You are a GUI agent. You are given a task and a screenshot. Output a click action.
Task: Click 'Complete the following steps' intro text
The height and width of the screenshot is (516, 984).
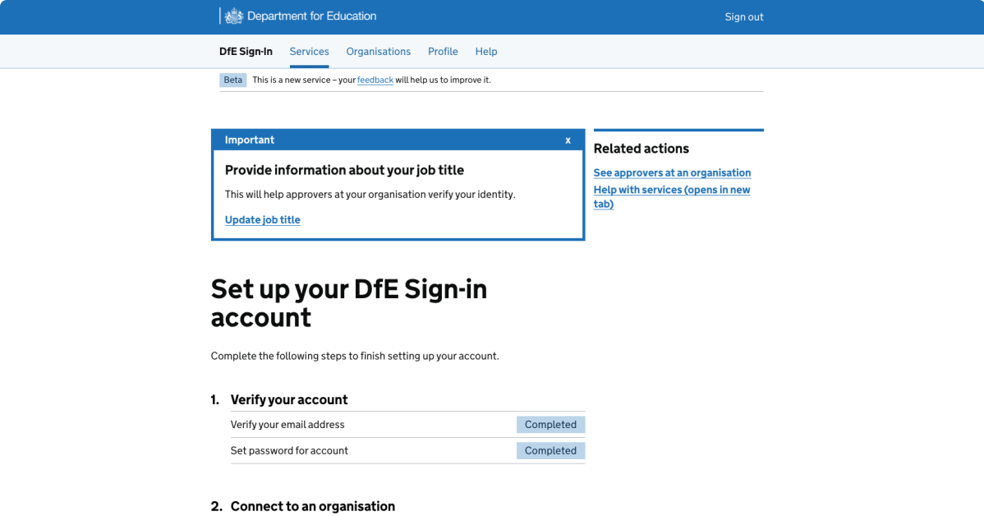coord(355,356)
